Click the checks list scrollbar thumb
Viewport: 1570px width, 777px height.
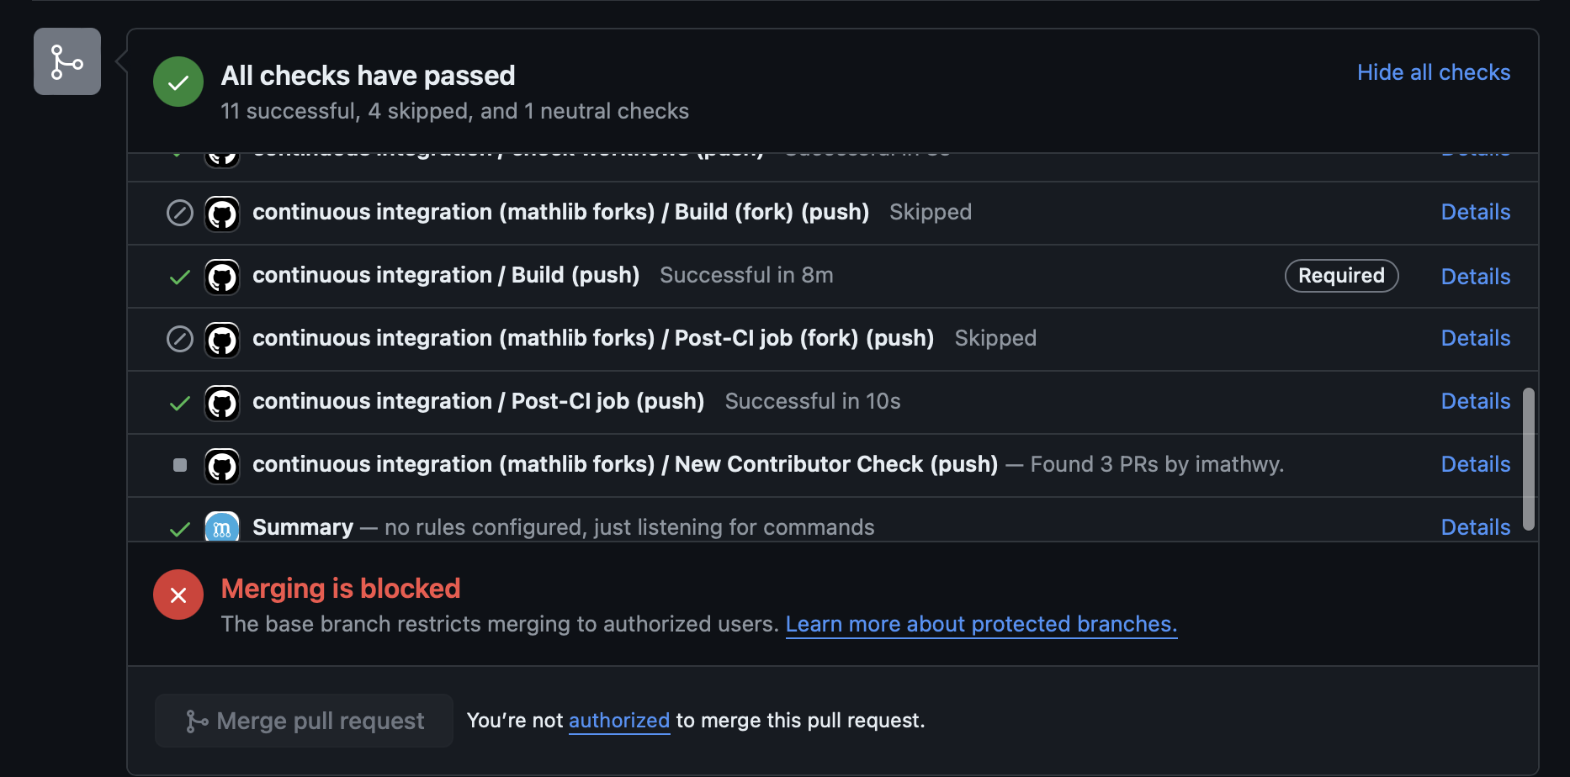click(1529, 459)
